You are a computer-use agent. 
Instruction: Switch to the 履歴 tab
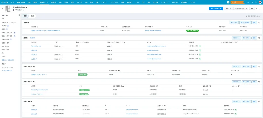point(32,16)
